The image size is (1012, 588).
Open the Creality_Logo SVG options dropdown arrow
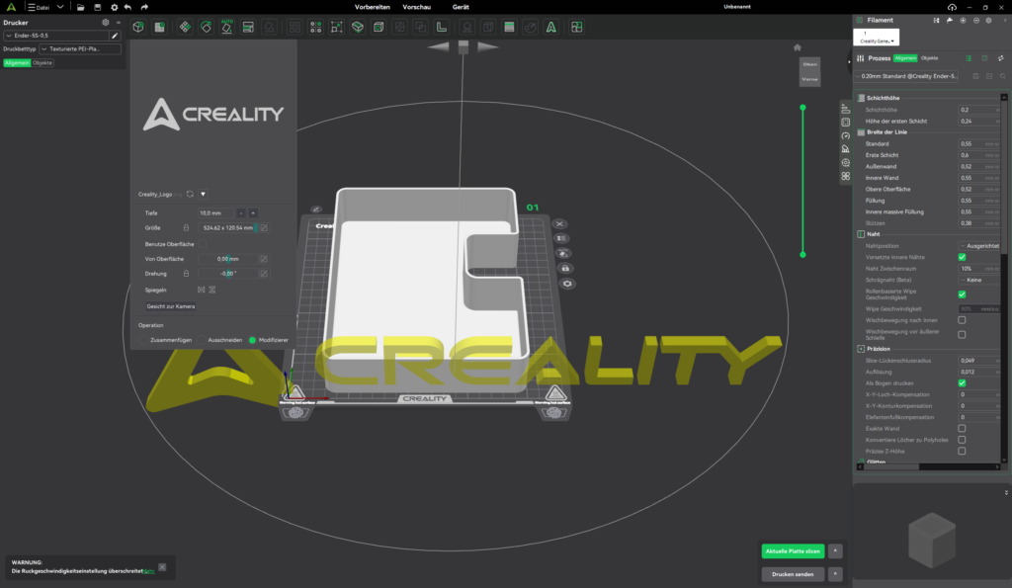(x=203, y=194)
